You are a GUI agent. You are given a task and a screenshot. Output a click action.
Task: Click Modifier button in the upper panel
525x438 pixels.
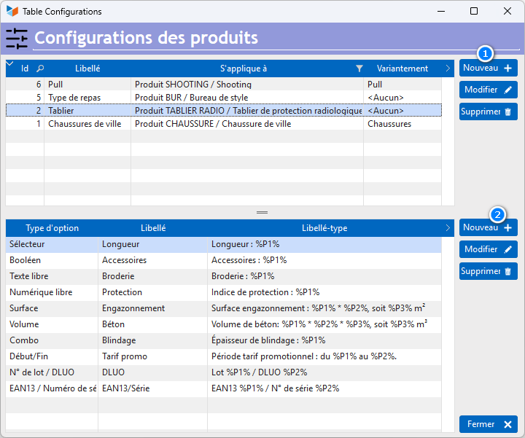(x=488, y=90)
